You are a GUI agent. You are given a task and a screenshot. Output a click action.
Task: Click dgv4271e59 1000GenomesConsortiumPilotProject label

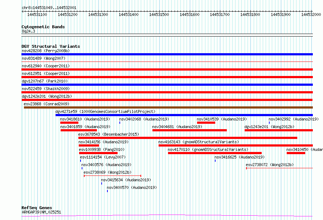coord(105,111)
